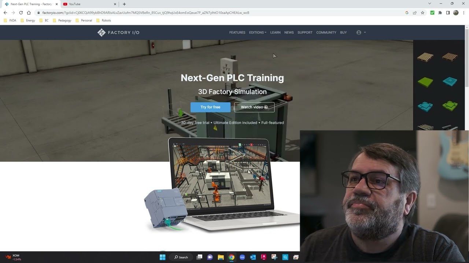469x263 pixels.
Task: Open the rightmost photos taskbar app
Action: [296, 257]
